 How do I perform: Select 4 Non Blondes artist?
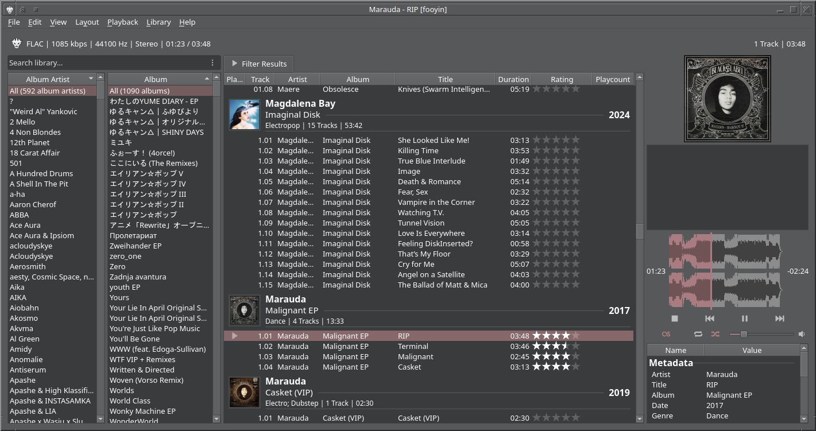coord(52,132)
